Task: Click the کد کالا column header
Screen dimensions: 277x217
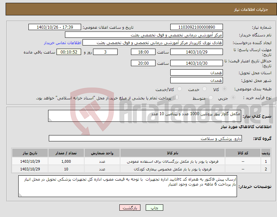Action: tap(243, 153)
